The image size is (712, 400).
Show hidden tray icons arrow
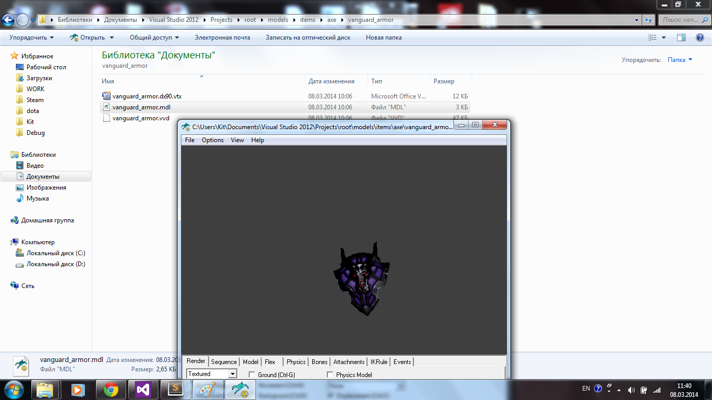tap(619, 389)
